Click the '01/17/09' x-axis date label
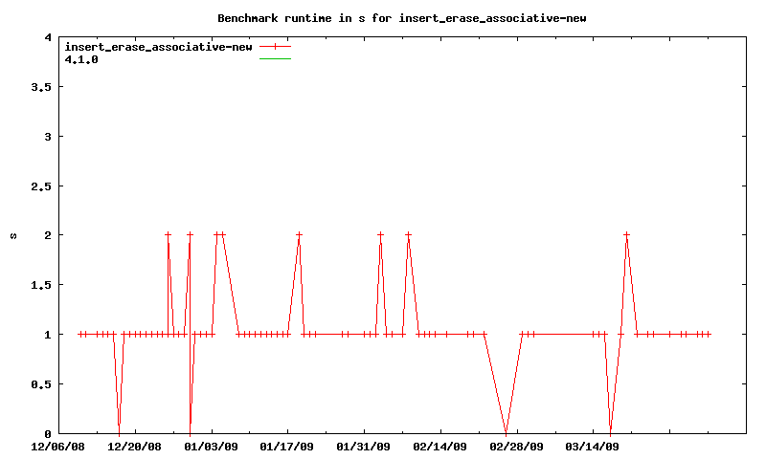 tap(287, 446)
